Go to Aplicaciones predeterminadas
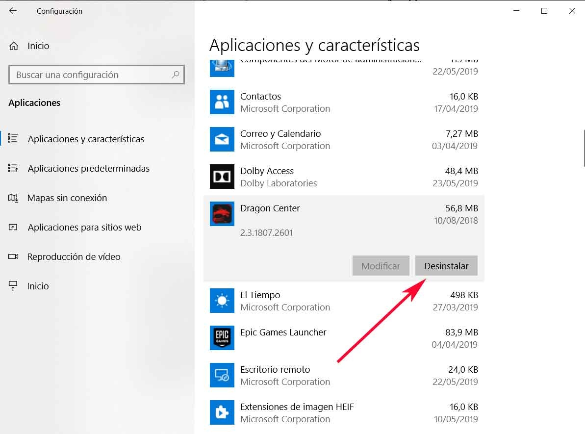This screenshot has height=434, width=585. pos(88,168)
